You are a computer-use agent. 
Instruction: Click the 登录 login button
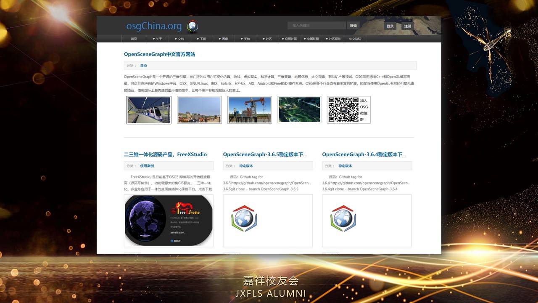click(x=390, y=26)
